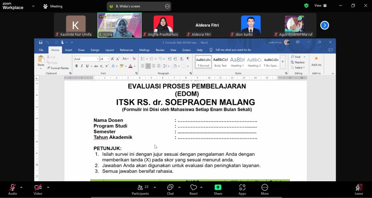Expand bullets list dropdown

(x=147, y=59)
